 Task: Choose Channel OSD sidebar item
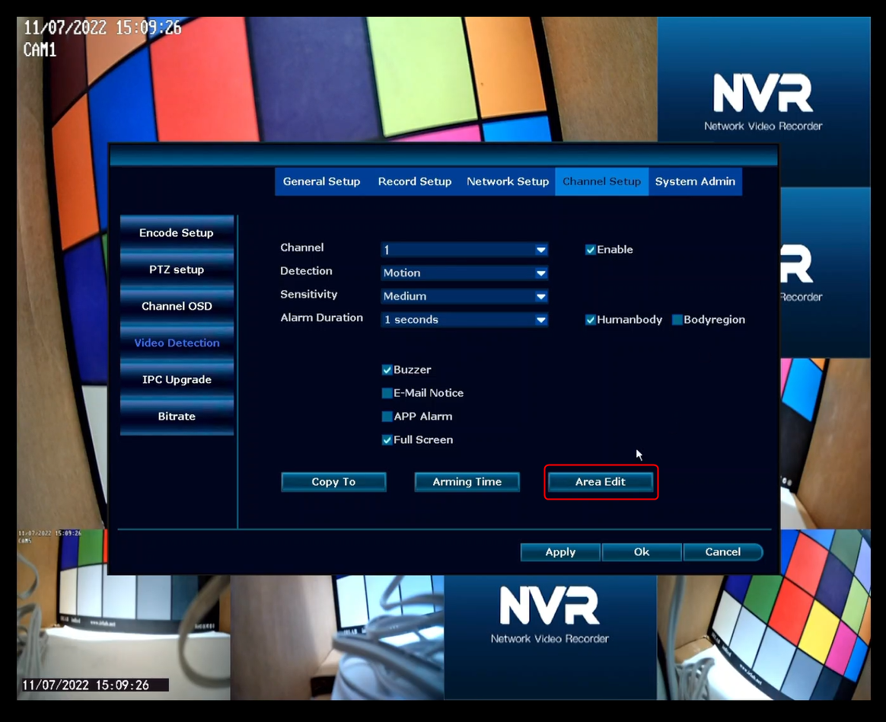[x=177, y=306]
